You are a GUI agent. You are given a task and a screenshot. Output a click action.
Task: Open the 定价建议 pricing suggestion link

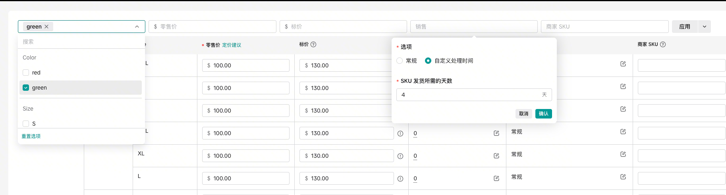point(232,45)
